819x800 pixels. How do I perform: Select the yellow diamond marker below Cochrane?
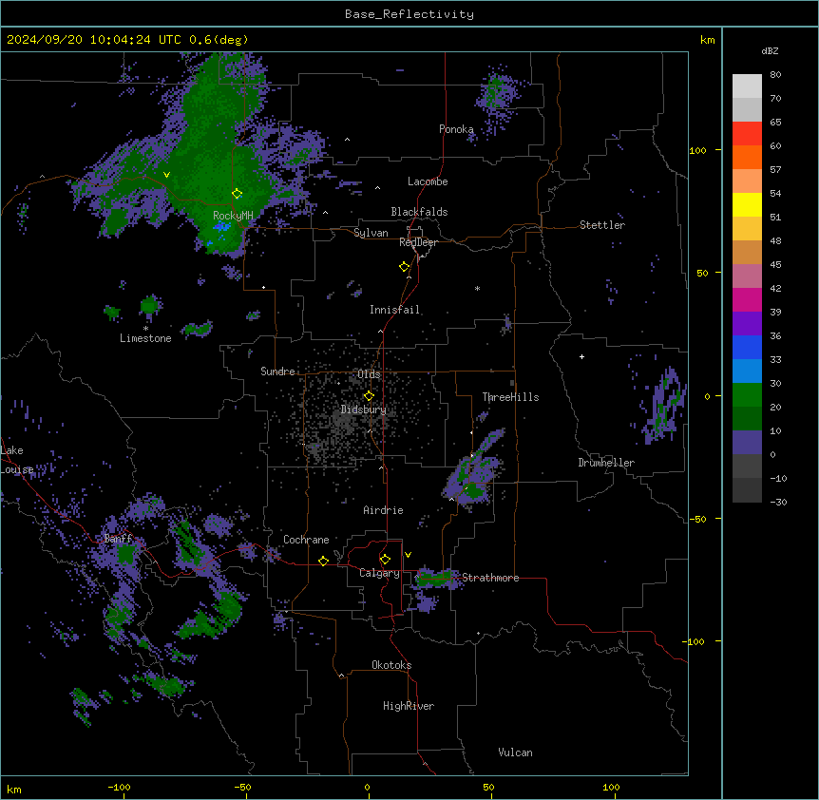(323, 561)
